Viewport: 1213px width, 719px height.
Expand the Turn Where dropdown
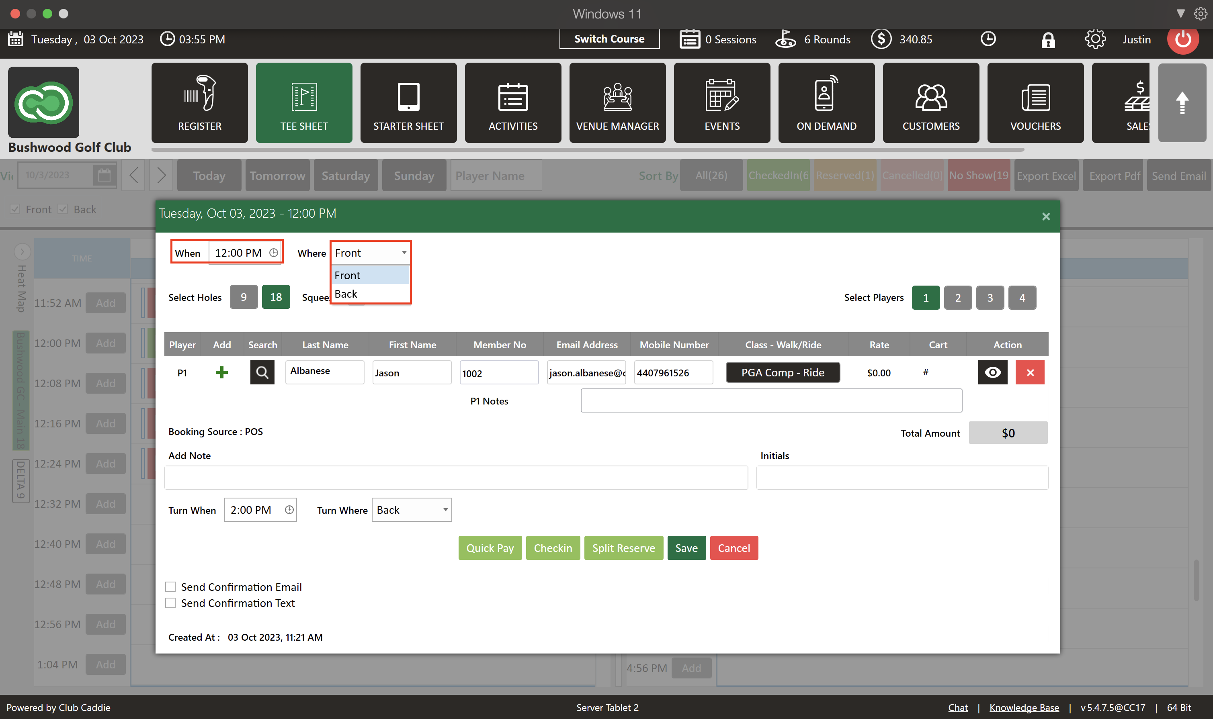click(445, 510)
